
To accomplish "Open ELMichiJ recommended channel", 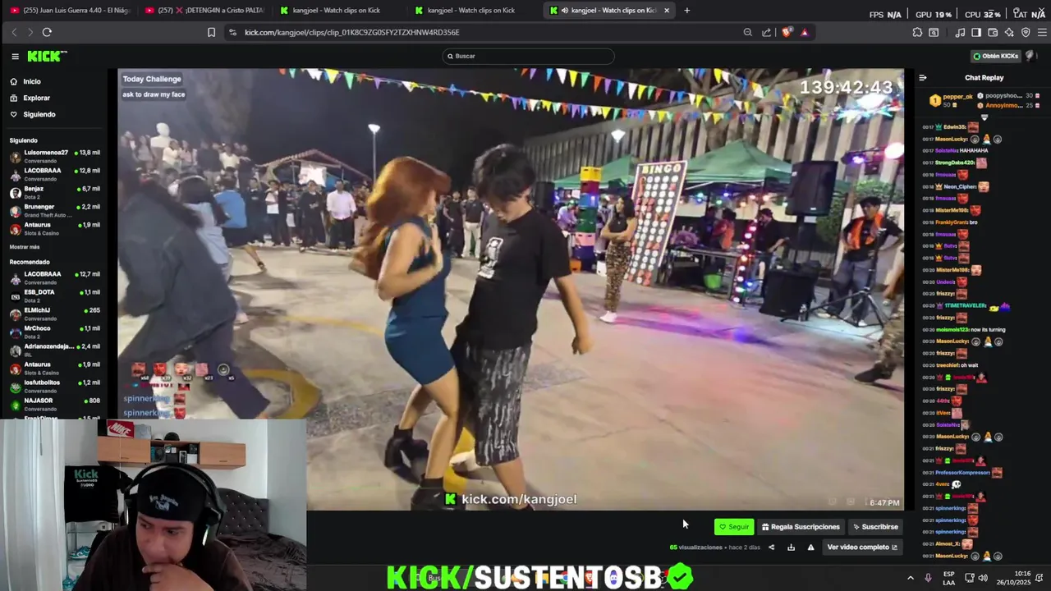I will pyautogui.click(x=54, y=314).
